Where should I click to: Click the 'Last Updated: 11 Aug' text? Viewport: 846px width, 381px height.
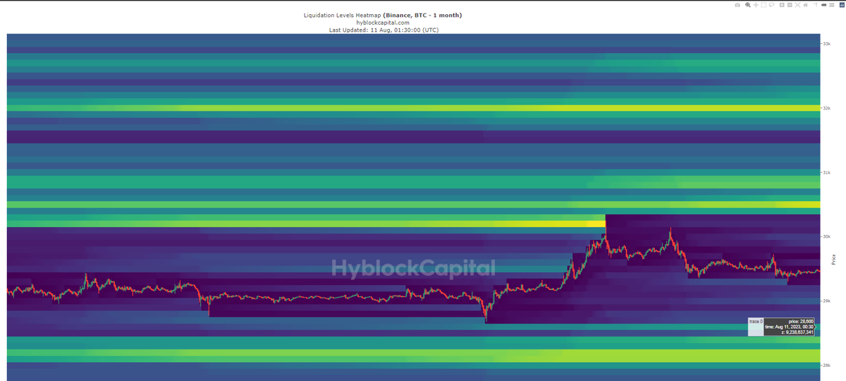pyautogui.click(x=362, y=30)
